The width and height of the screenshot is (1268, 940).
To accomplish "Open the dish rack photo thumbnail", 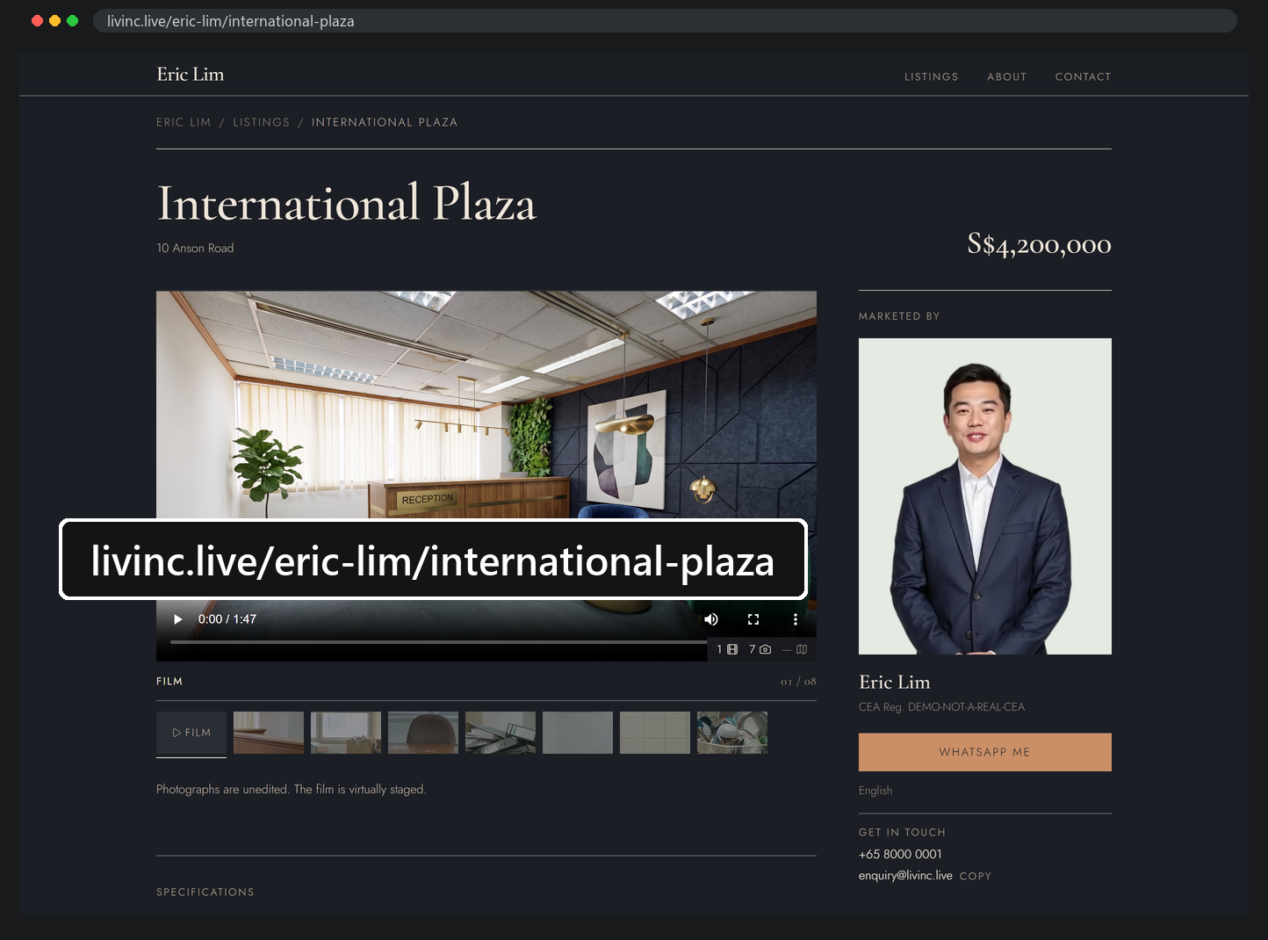I will click(x=732, y=733).
